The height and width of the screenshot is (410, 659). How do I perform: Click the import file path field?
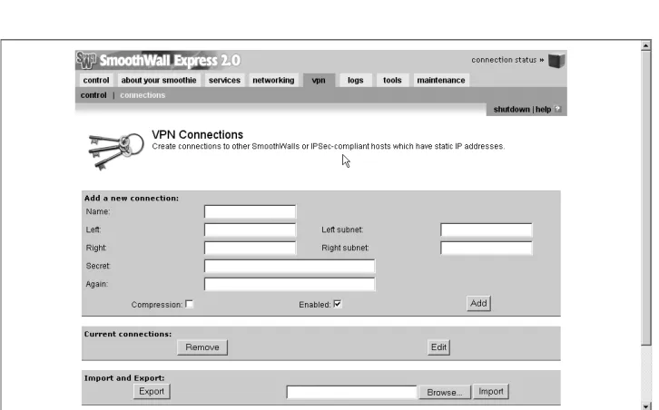(351, 393)
